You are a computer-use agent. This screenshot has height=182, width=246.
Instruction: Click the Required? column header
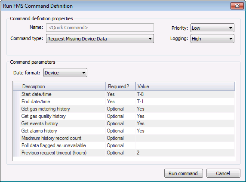tap(121, 86)
